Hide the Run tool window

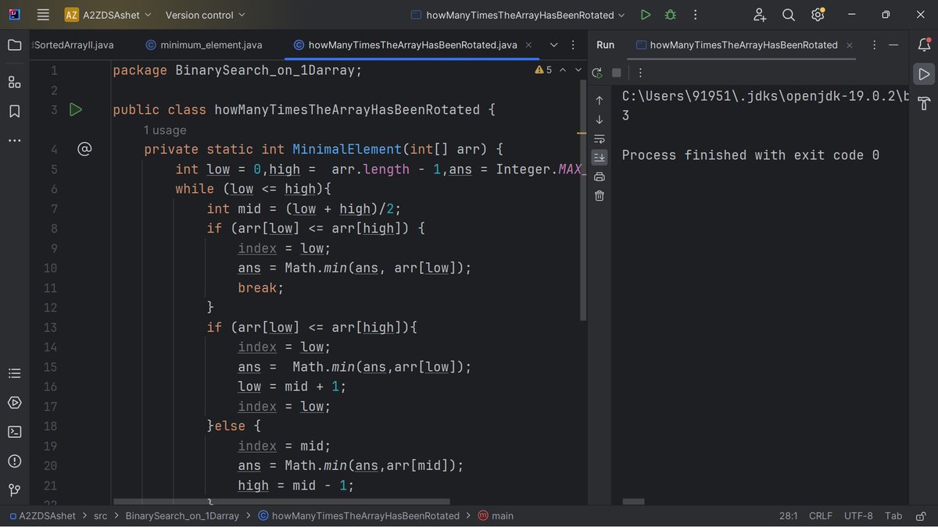pos(894,45)
